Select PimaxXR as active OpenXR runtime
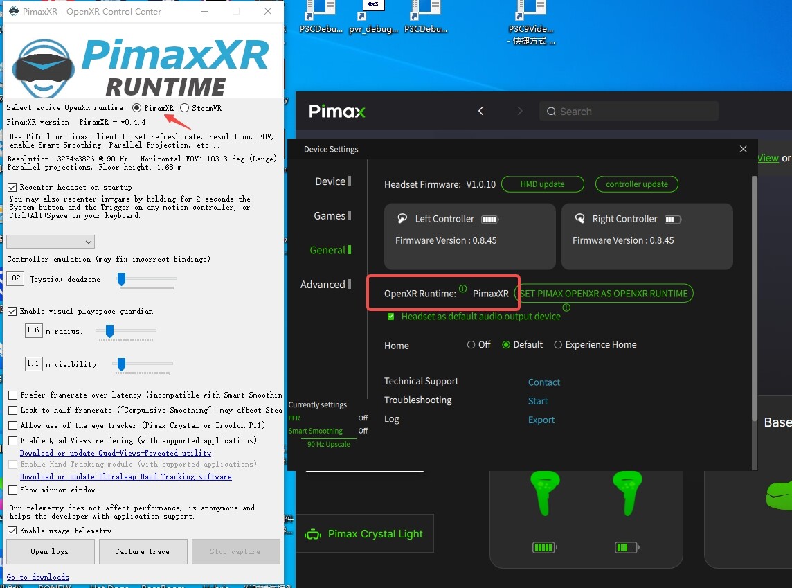Screen dimensions: 792x588 (x=136, y=107)
